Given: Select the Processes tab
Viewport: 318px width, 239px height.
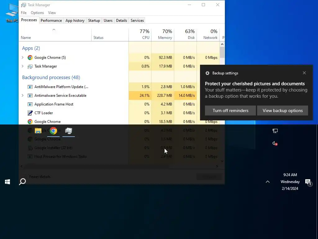Looking at the screenshot, I should pyautogui.click(x=29, y=20).
